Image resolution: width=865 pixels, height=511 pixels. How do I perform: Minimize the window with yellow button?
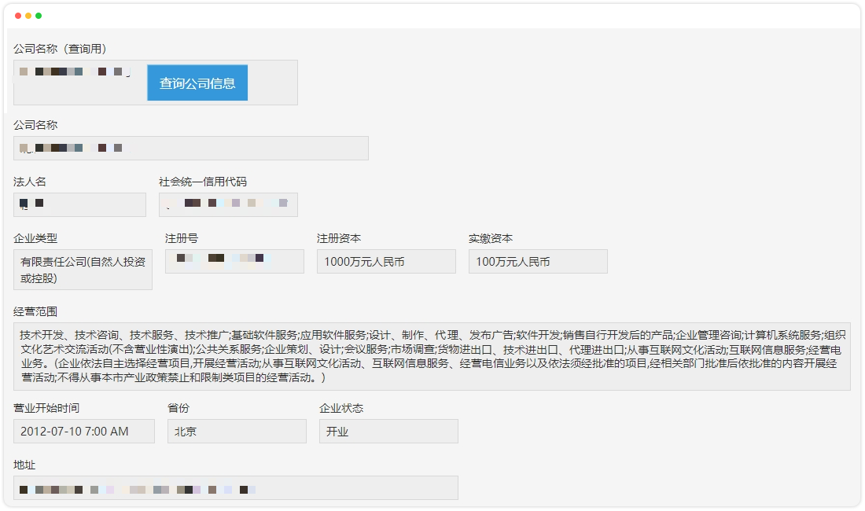28,16
